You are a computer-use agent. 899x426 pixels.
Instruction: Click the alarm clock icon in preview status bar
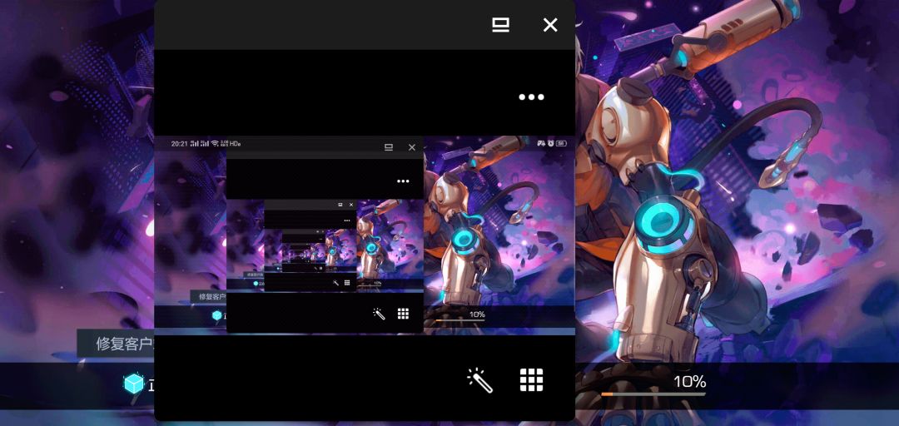pos(550,143)
